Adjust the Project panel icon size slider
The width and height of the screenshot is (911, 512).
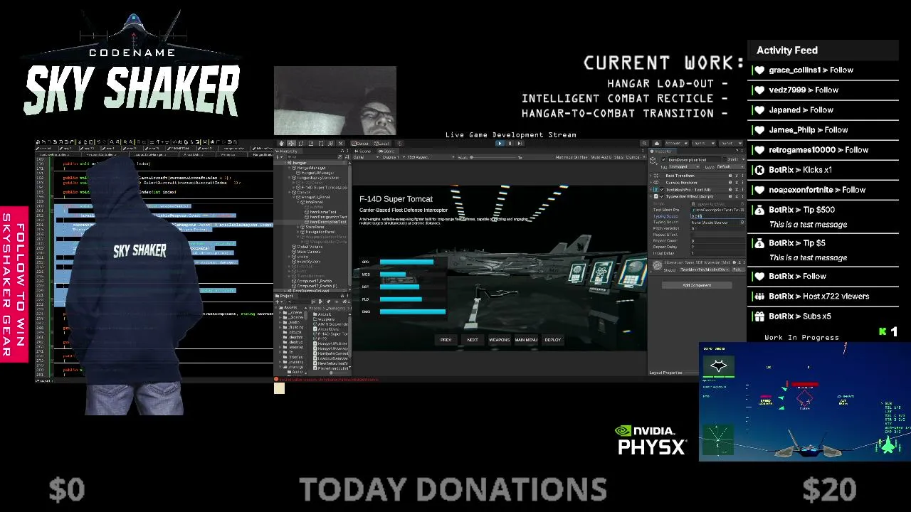pyautogui.click(x=338, y=373)
